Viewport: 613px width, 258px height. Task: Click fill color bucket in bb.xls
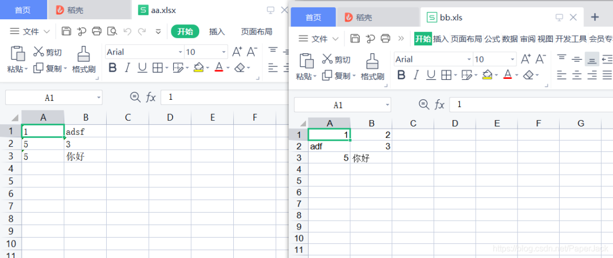pyautogui.click(x=487, y=75)
